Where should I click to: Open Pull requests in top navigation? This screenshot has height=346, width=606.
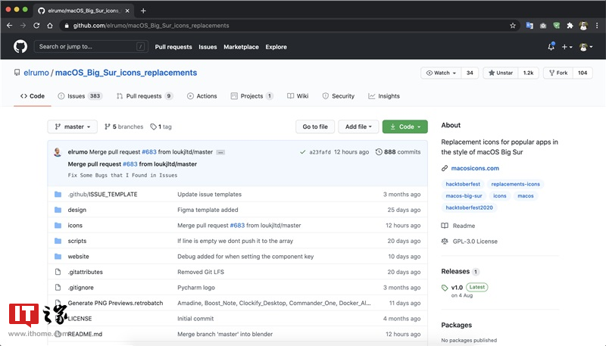coord(173,47)
